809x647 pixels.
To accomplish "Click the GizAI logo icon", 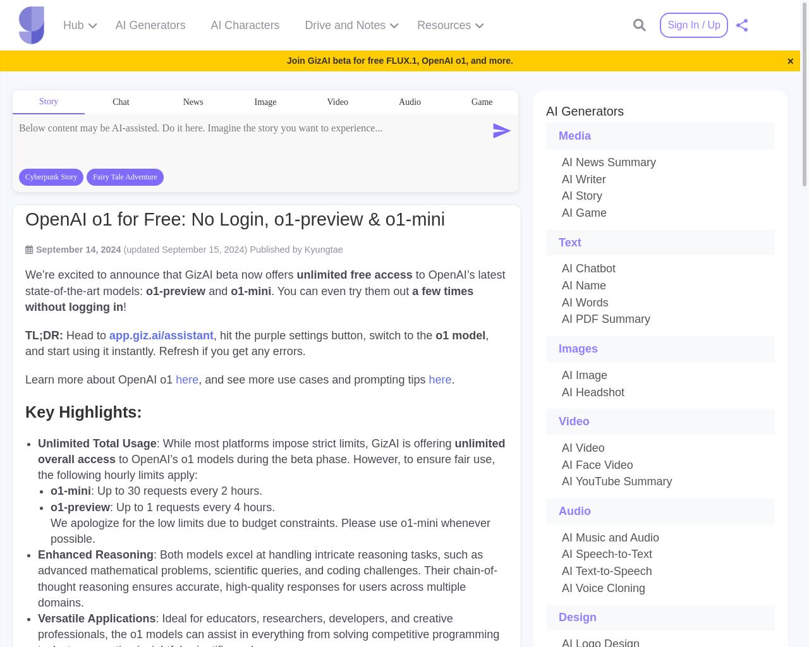I will [32, 25].
